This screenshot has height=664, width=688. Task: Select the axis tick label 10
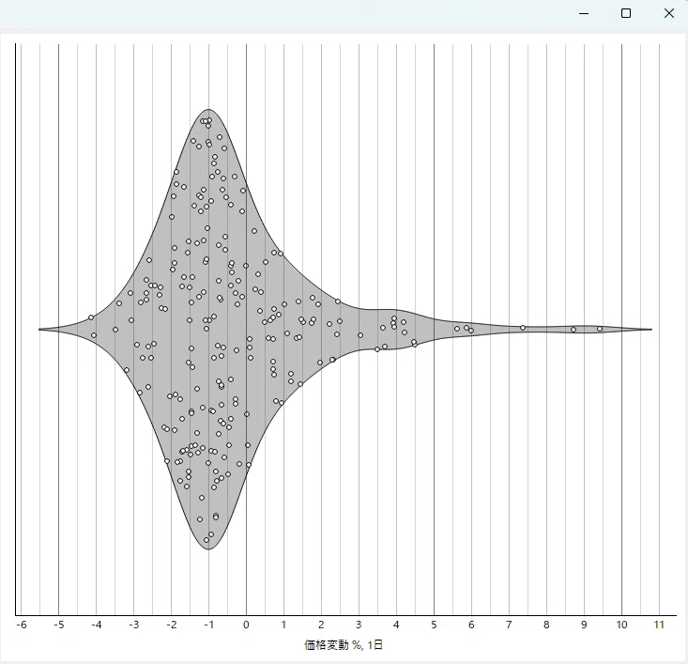[621, 625]
